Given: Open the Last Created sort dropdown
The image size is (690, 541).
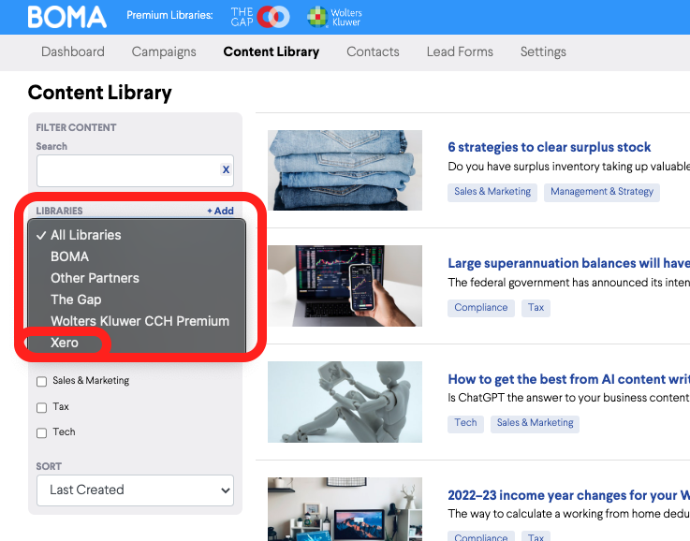Looking at the screenshot, I should [x=135, y=490].
